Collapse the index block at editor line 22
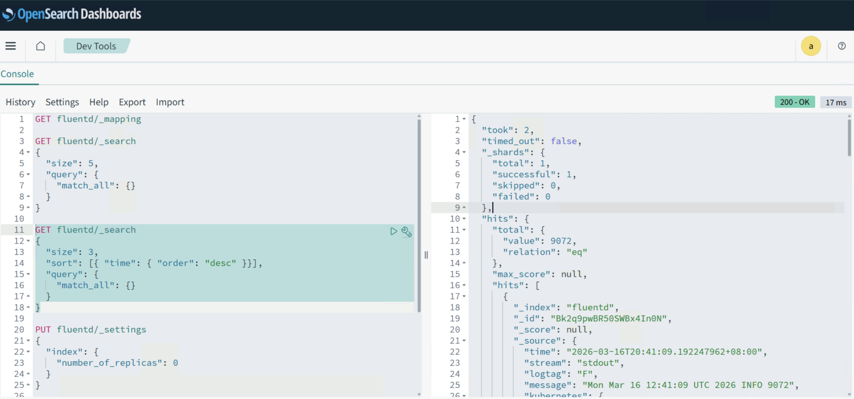Image resolution: width=854 pixels, height=399 pixels. [28, 352]
